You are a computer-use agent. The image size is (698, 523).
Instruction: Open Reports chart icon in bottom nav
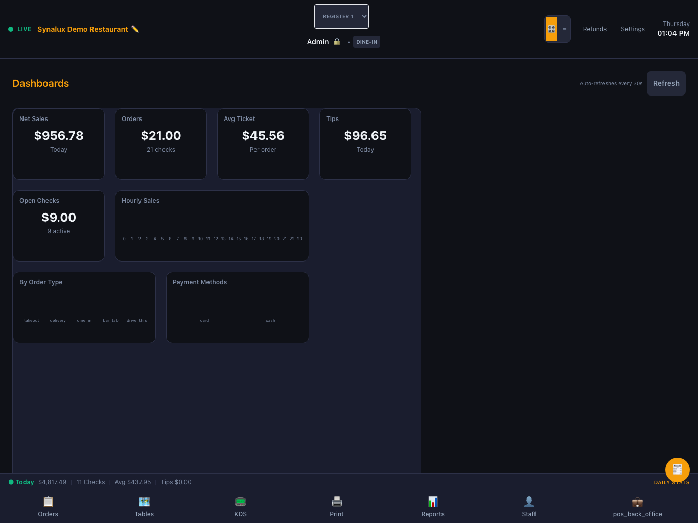[433, 502]
